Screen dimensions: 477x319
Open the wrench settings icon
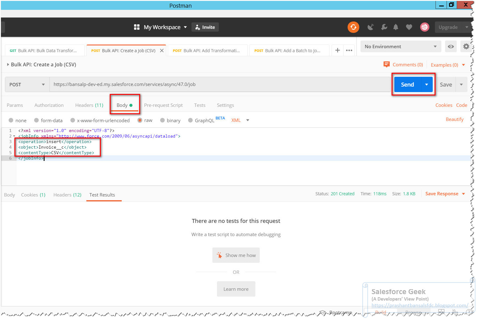point(384,27)
